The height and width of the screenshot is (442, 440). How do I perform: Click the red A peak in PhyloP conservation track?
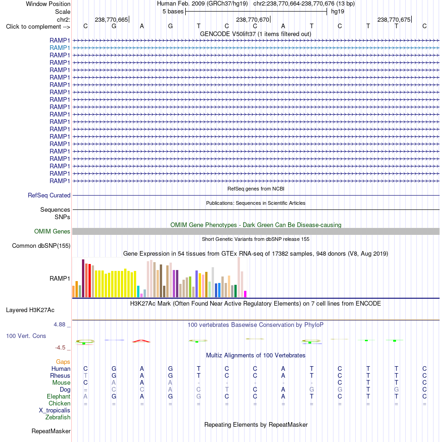[x=141, y=341]
